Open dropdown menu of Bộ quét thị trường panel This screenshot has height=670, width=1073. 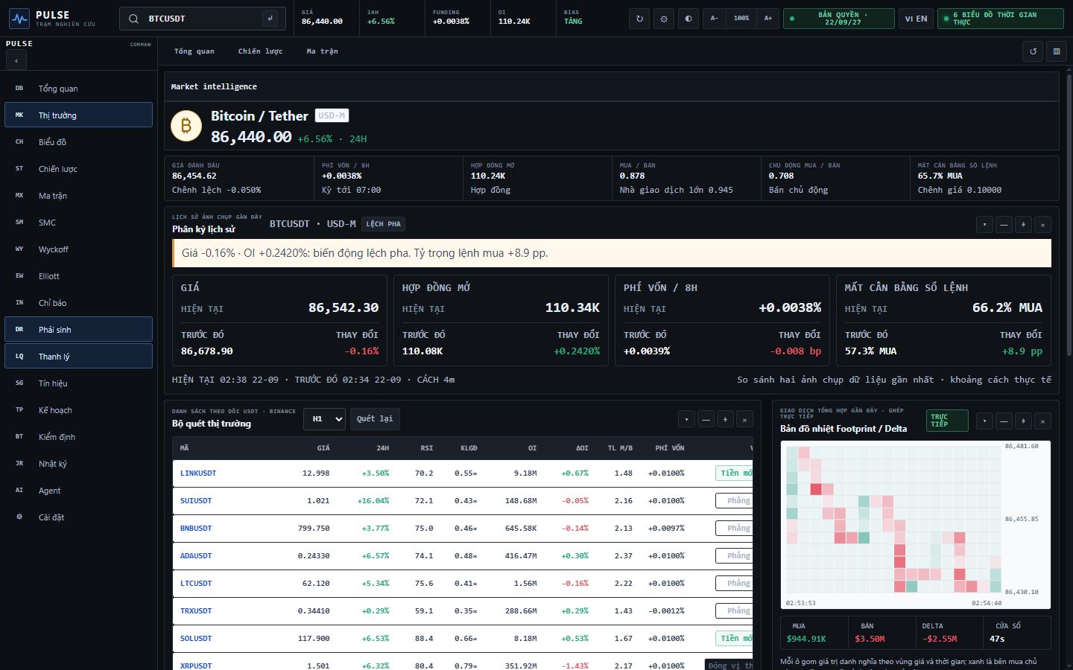click(x=687, y=419)
